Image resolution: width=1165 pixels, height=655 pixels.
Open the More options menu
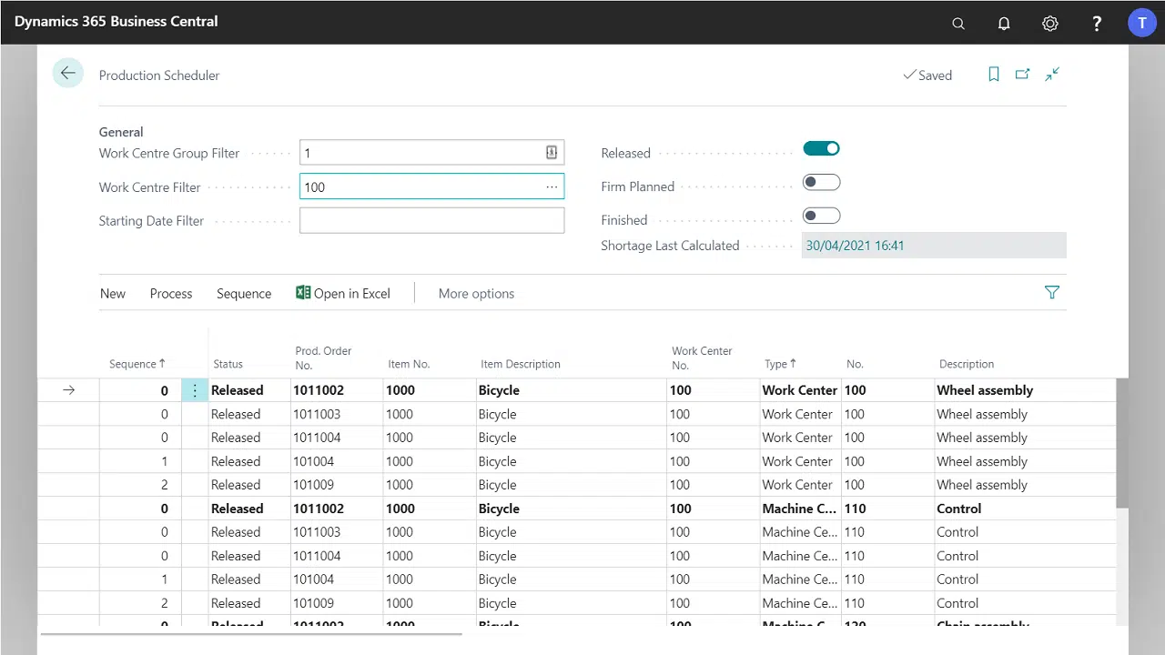point(476,293)
